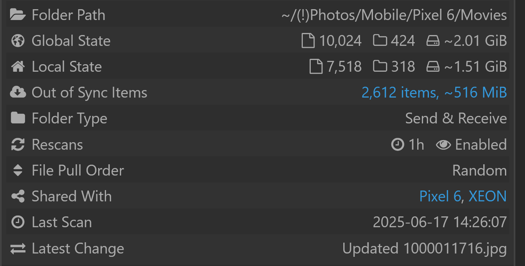This screenshot has height=266, width=525.
Task: Click the share icon beside Shared With
Action: click(x=18, y=196)
